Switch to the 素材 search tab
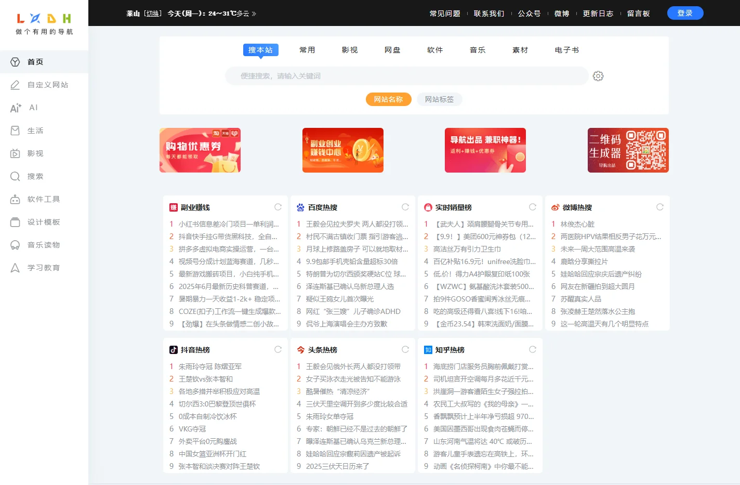 (521, 50)
